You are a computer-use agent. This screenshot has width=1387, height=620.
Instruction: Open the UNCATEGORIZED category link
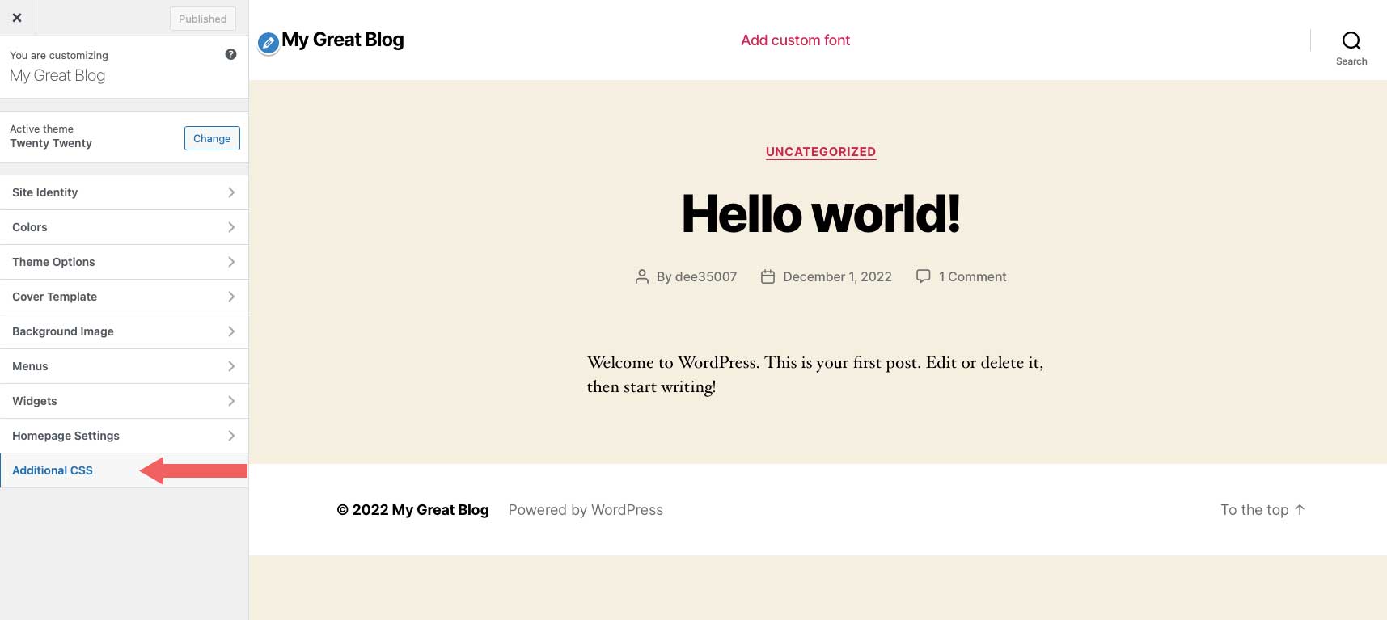pos(821,151)
